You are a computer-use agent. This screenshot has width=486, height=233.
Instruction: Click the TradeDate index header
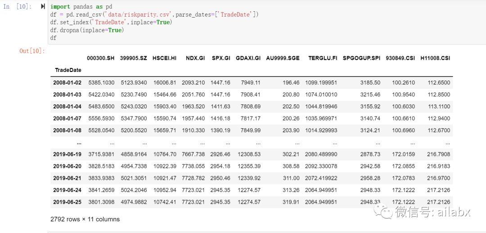click(x=68, y=70)
